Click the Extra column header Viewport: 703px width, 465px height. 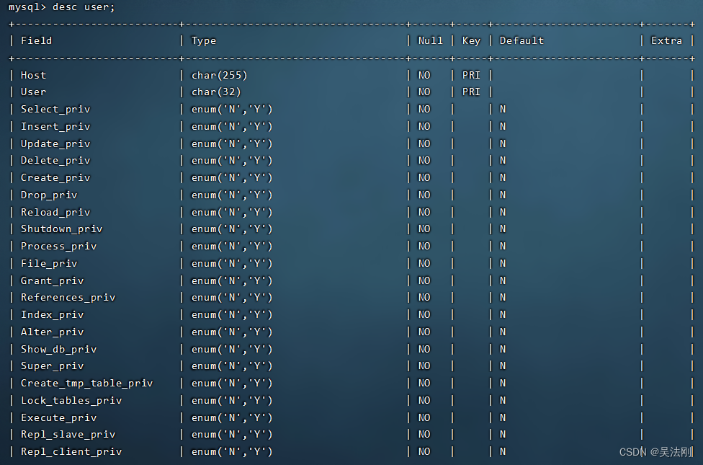click(x=666, y=41)
